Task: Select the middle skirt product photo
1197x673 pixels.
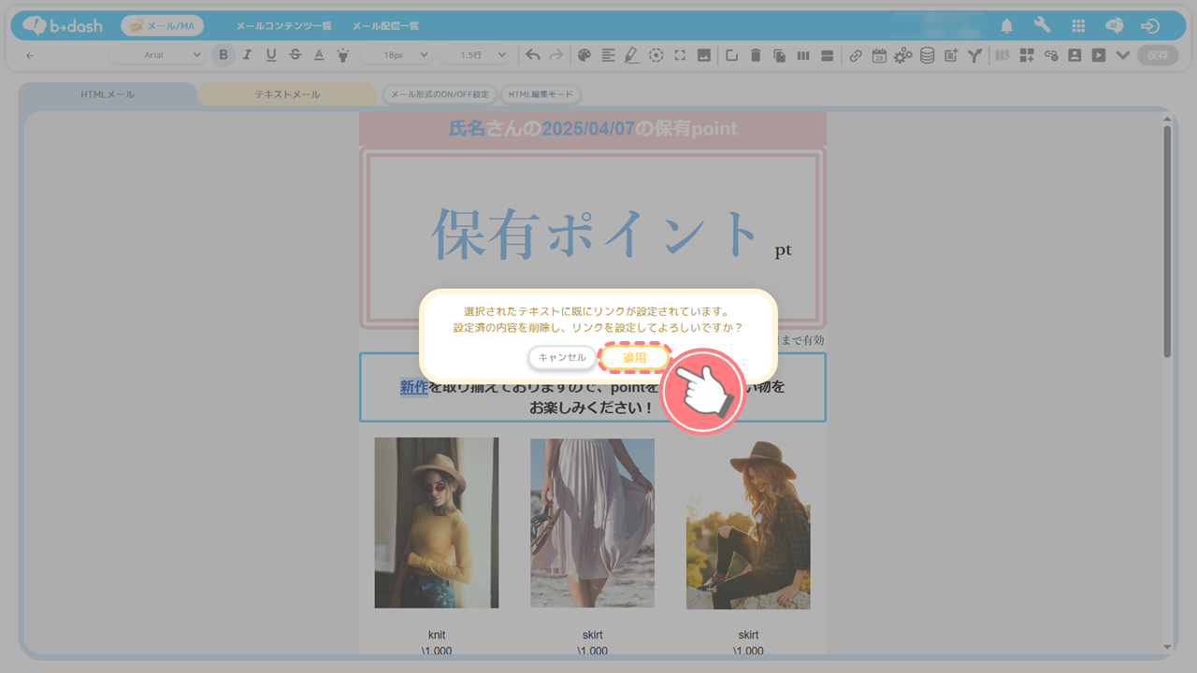Action: [593, 523]
